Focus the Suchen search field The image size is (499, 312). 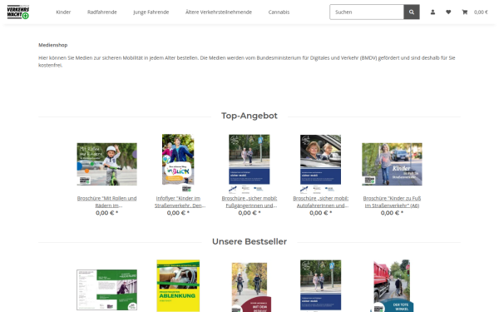[367, 12]
